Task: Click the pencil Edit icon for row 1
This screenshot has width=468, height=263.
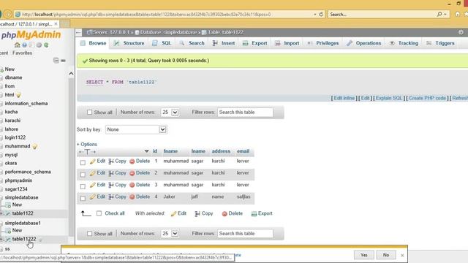Action: click(93, 161)
